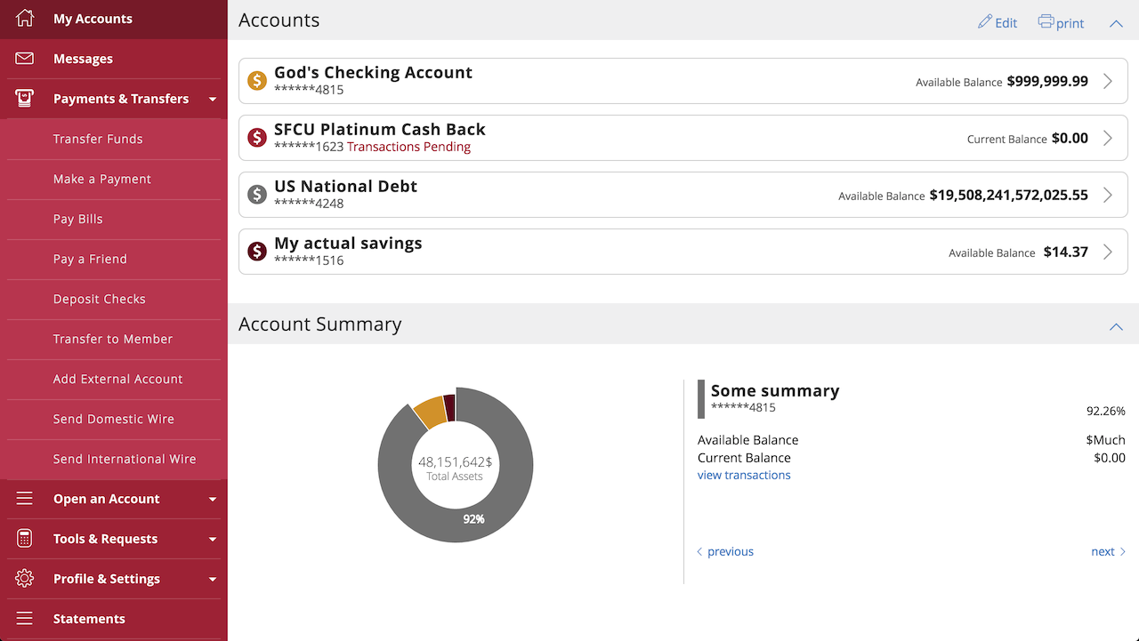This screenshot has height=641, width=1139.
Task: Open SFCU Platinum Cash Back via its chevron
Action: pos(1108,138)
